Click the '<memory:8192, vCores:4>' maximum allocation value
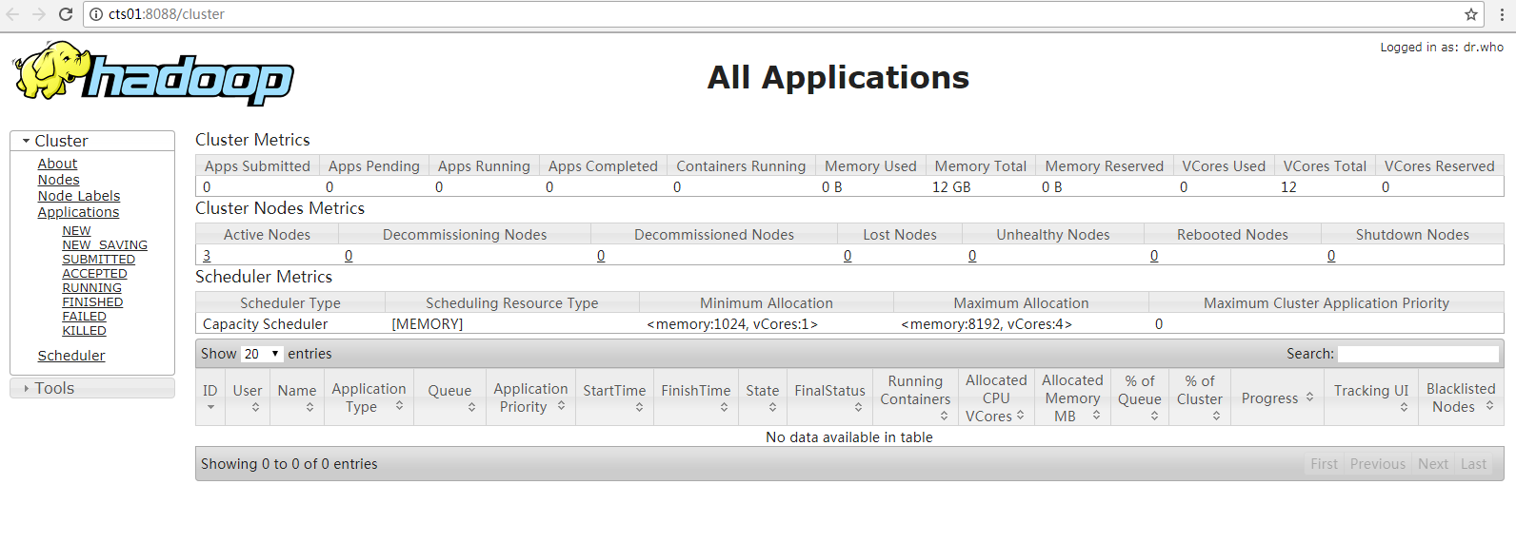 (987, 324)
